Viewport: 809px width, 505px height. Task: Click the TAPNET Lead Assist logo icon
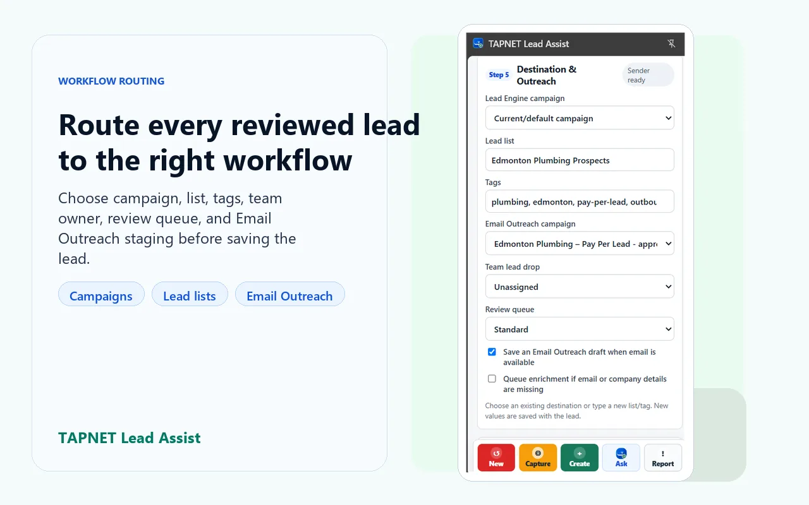pos(478,44)
